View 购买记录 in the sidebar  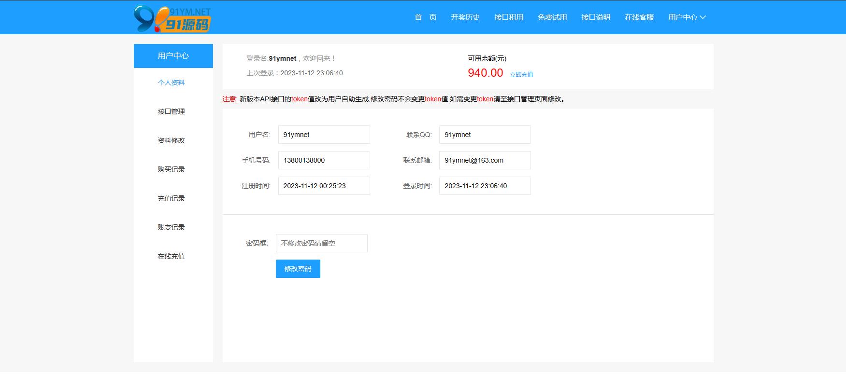(171, 169)
